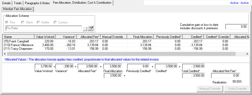Click the - 16.83 variance cell

pyautogui.click(x=66, y=41)
